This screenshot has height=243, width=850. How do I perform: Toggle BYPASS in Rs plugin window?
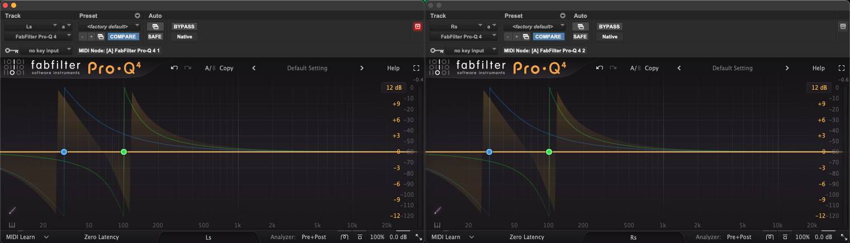(x=610, y=26)
